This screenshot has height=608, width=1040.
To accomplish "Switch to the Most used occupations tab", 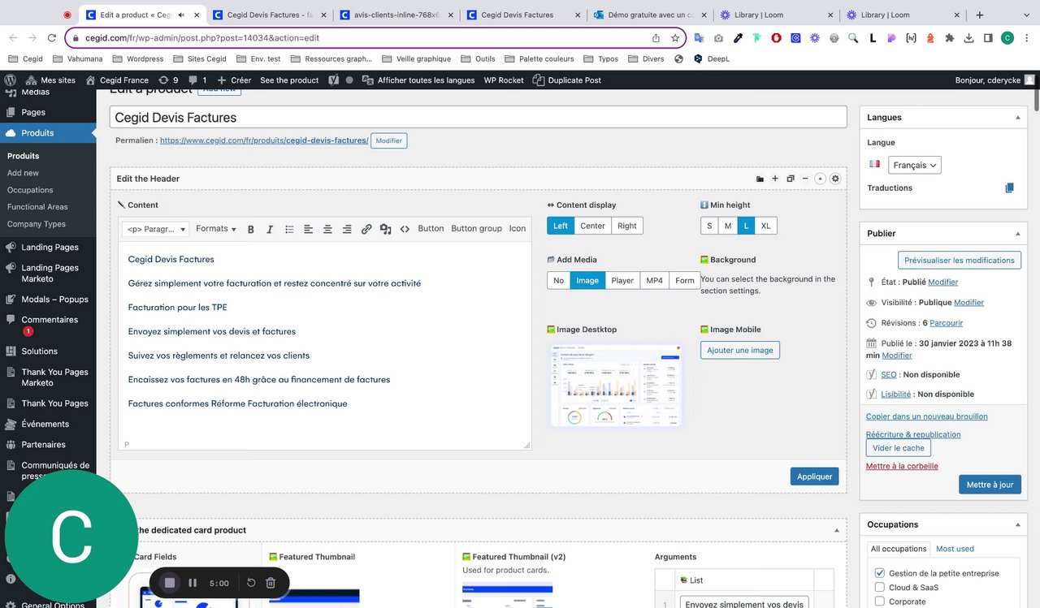I will click(955, 549).
